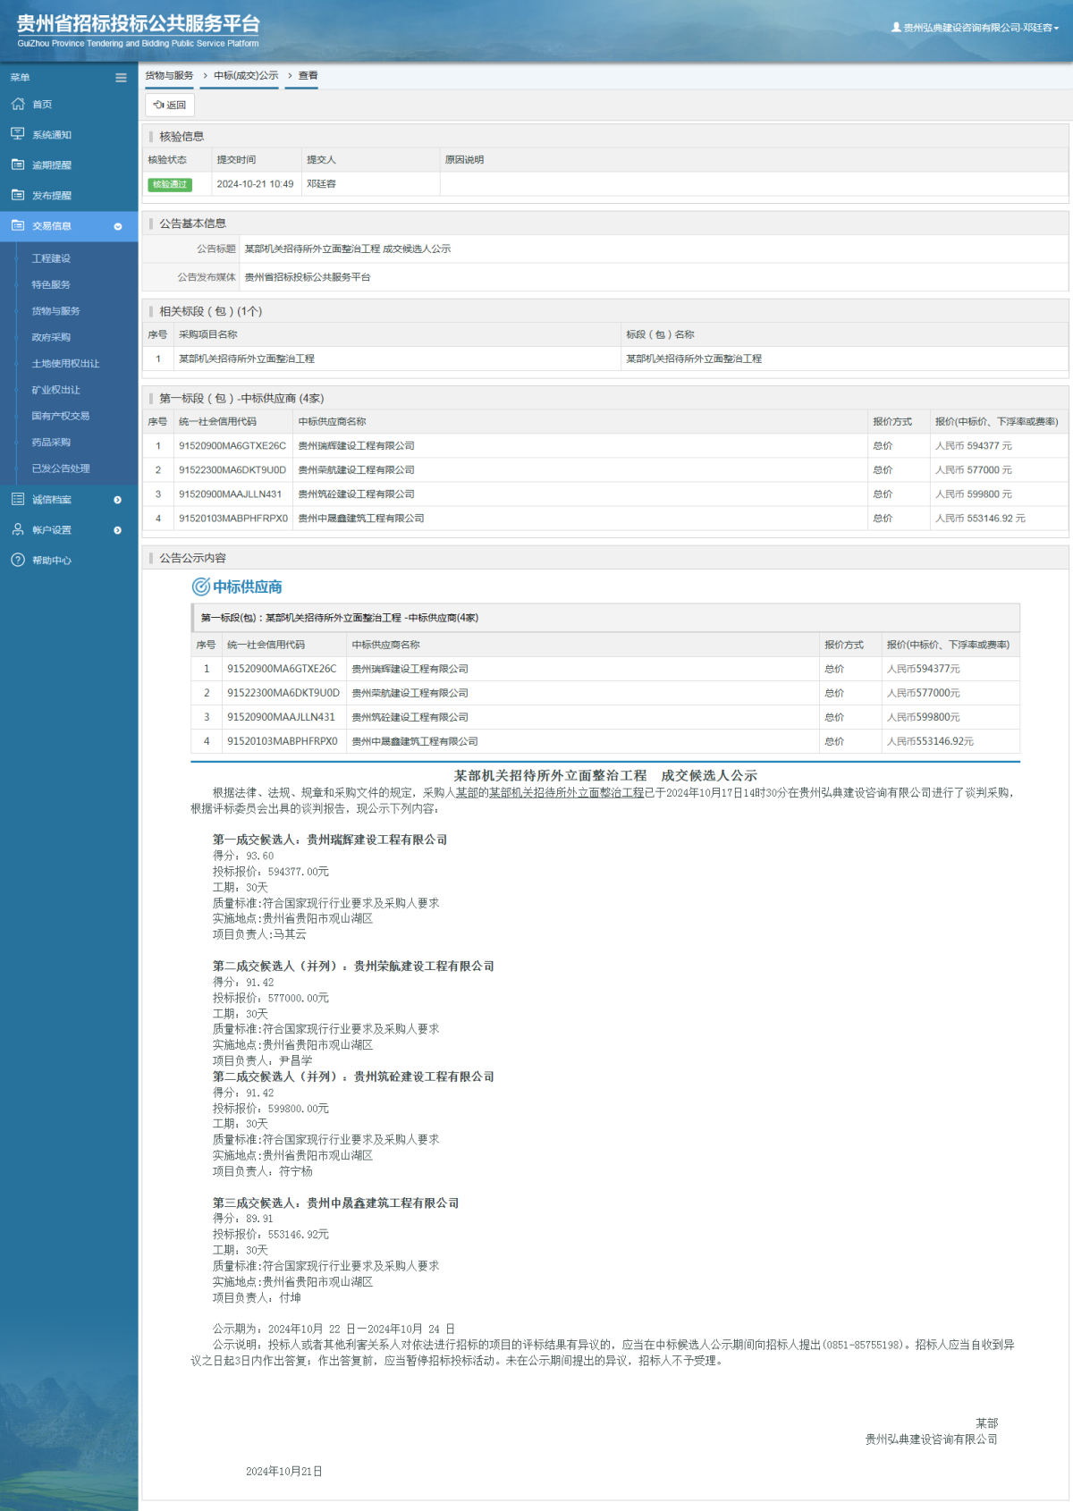Viewport: 1073px width, 1511px height.
Task: Click the 第三成交候选人 heading line
Action: click(335, 1203)
